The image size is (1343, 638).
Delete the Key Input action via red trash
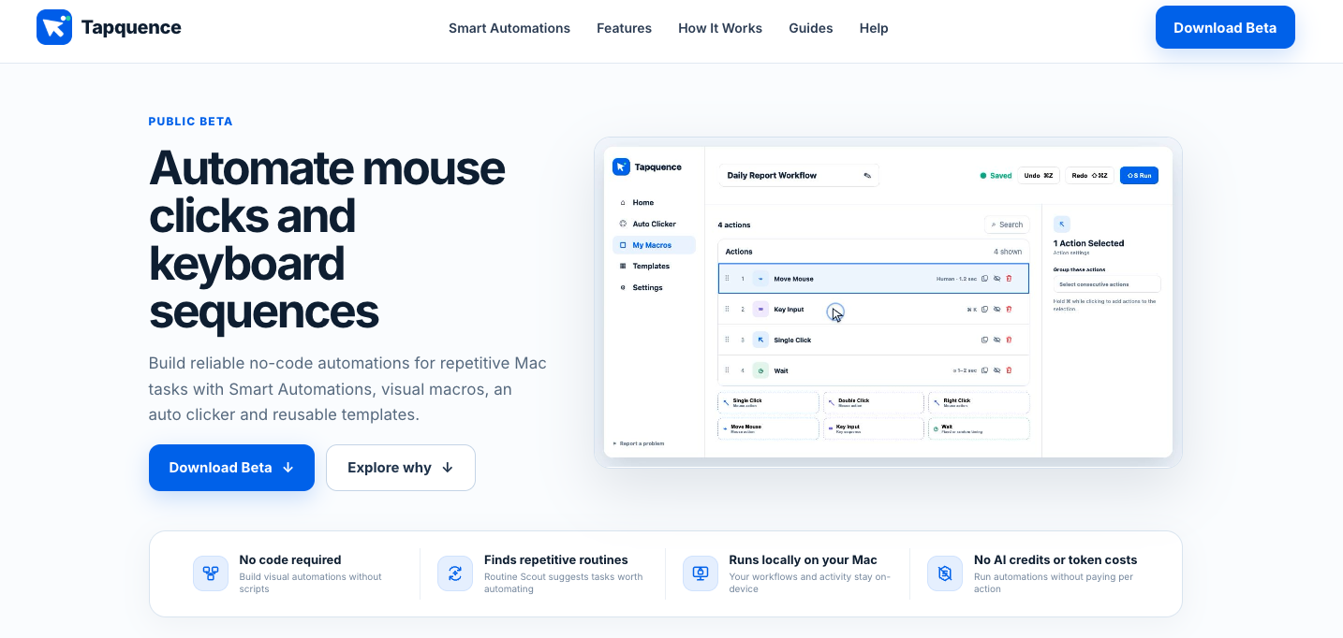click(x=1009, y=309)
